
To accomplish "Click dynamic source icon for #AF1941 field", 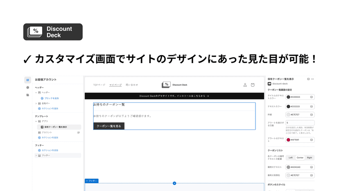I will point(312,140).
